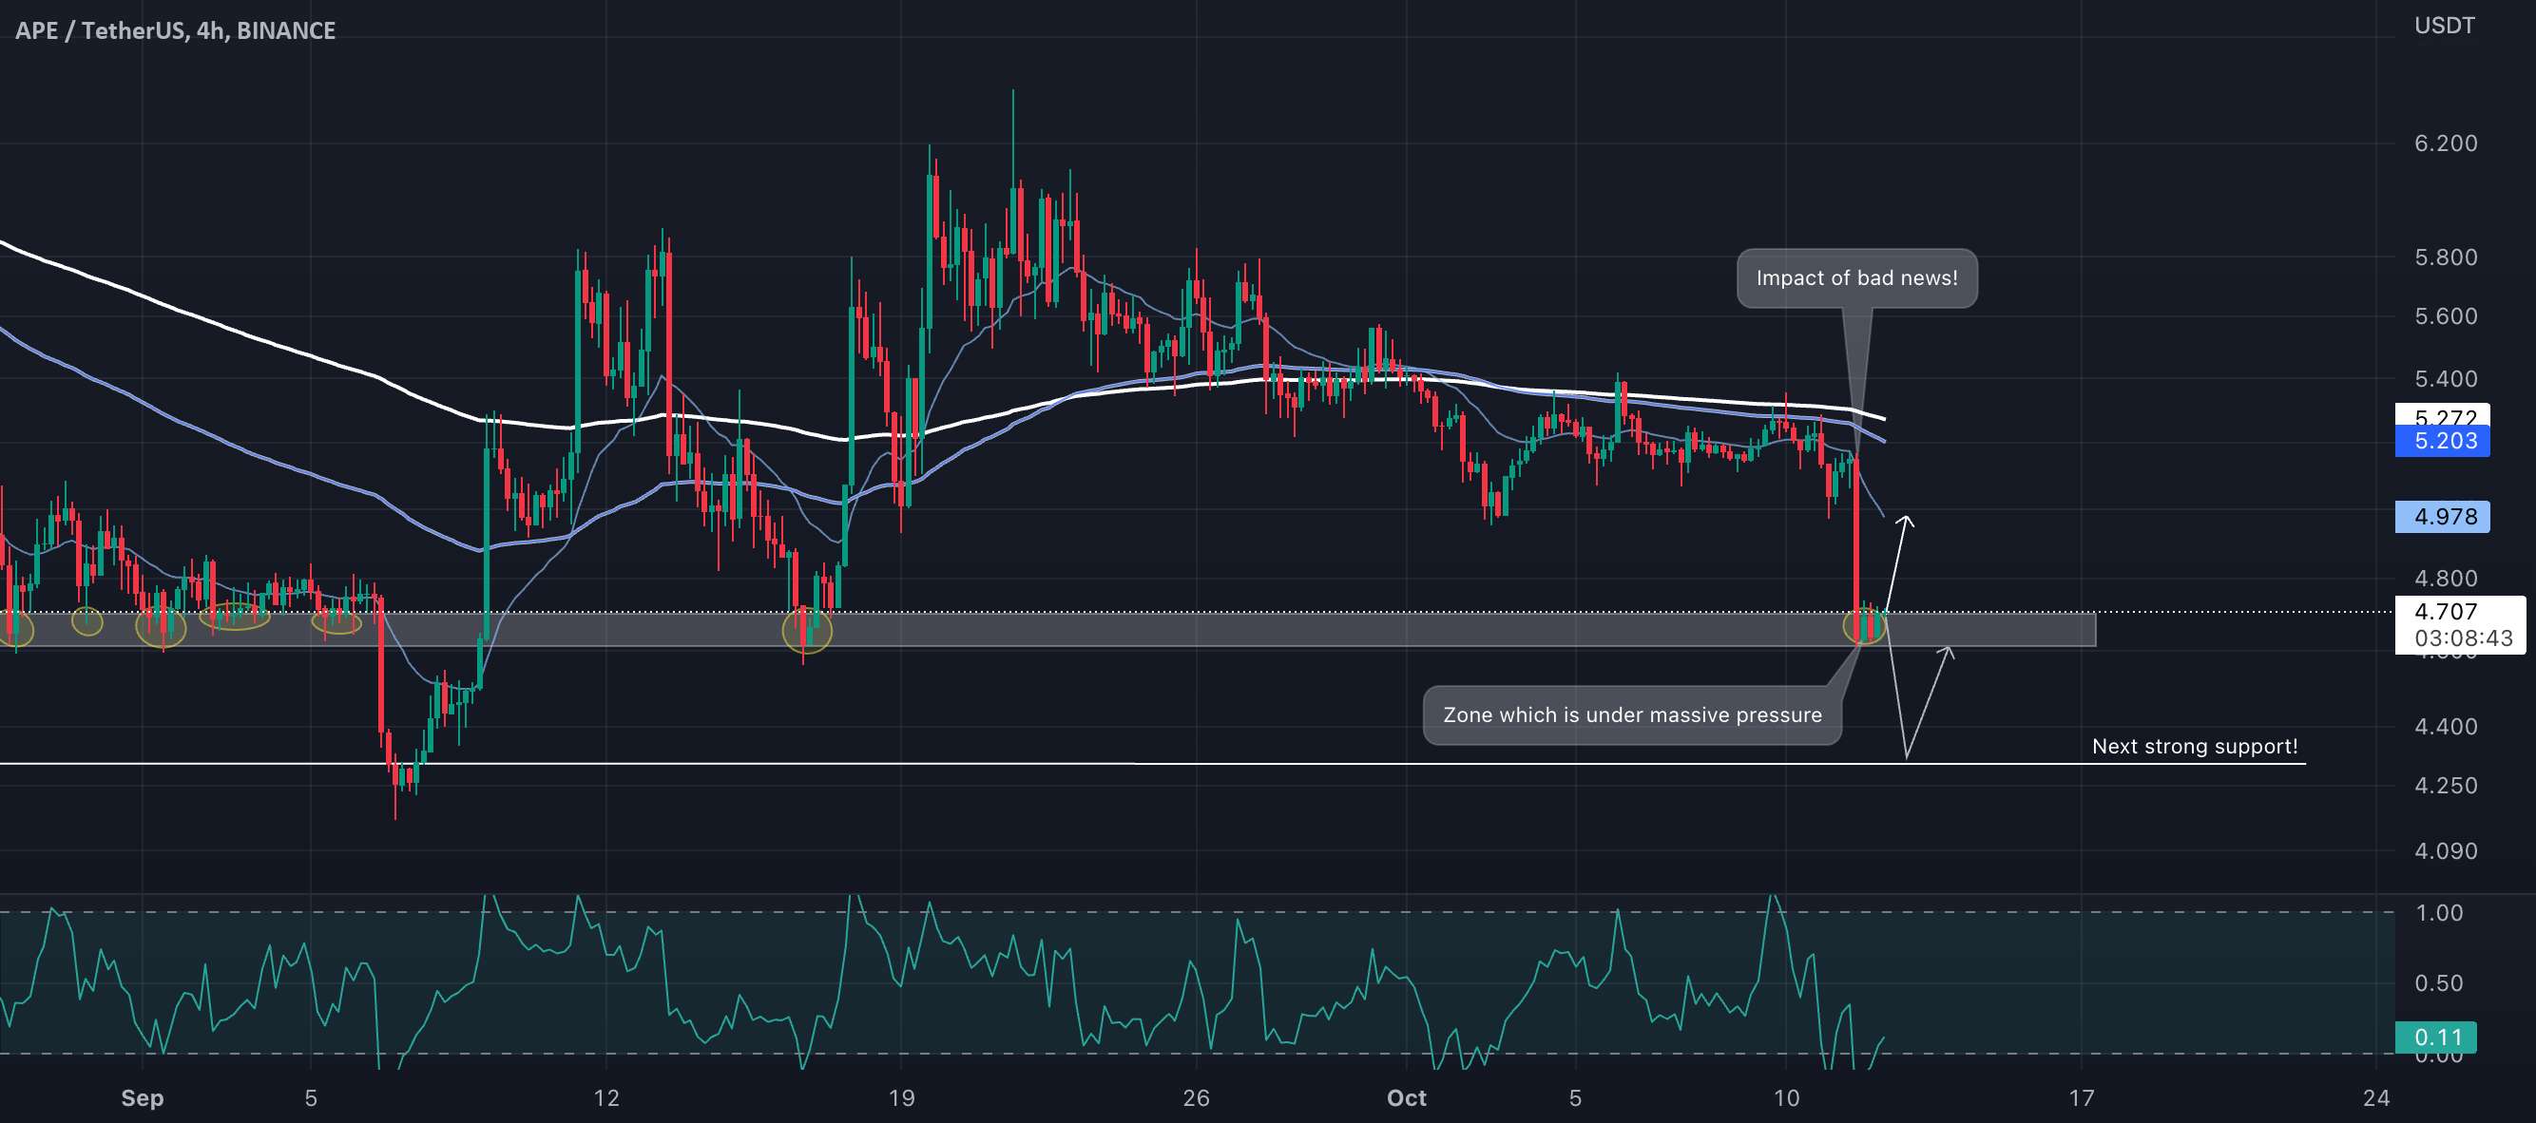Click the 1.00 oscillator axis label
2536x1123 pixels.
point(2438,913)
